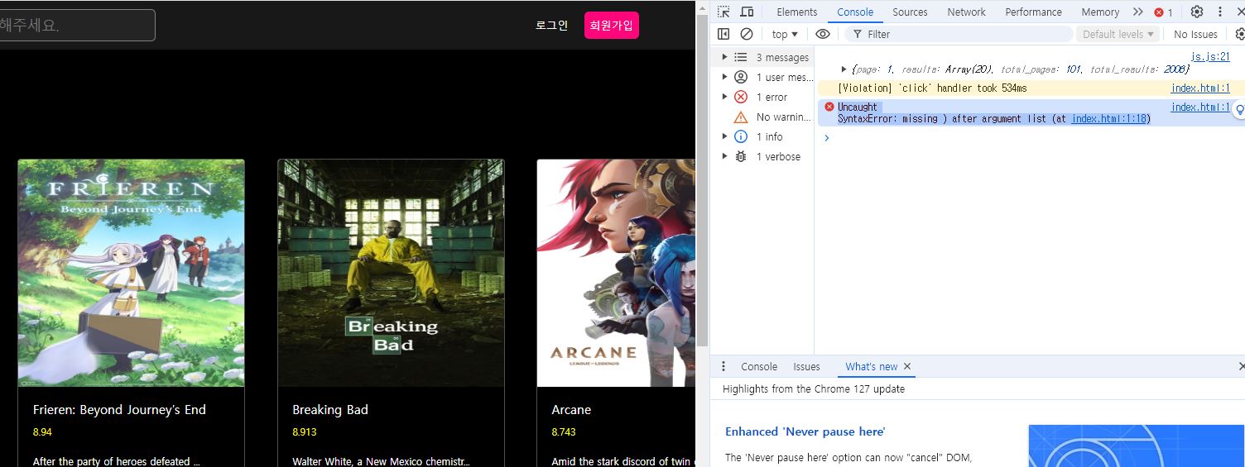Image resolution: width=1245 pixels, height=467 pixels.
Task: Close the What's new drawer tab
Action: (907, 366)
